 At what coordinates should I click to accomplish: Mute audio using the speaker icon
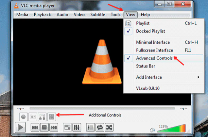click(152, 130)
